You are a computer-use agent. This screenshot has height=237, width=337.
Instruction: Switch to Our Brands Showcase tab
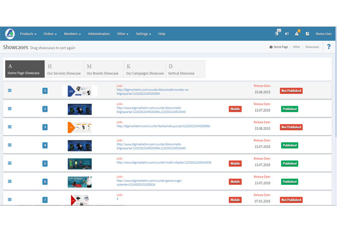pos(103,69)
